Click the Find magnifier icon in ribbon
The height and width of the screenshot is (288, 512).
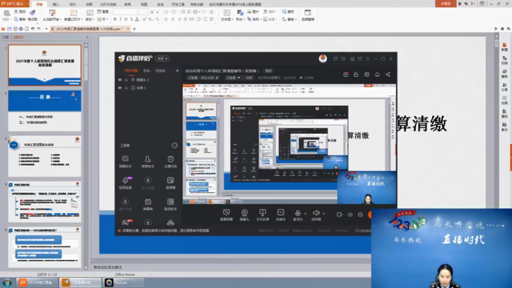coord(284,12)
